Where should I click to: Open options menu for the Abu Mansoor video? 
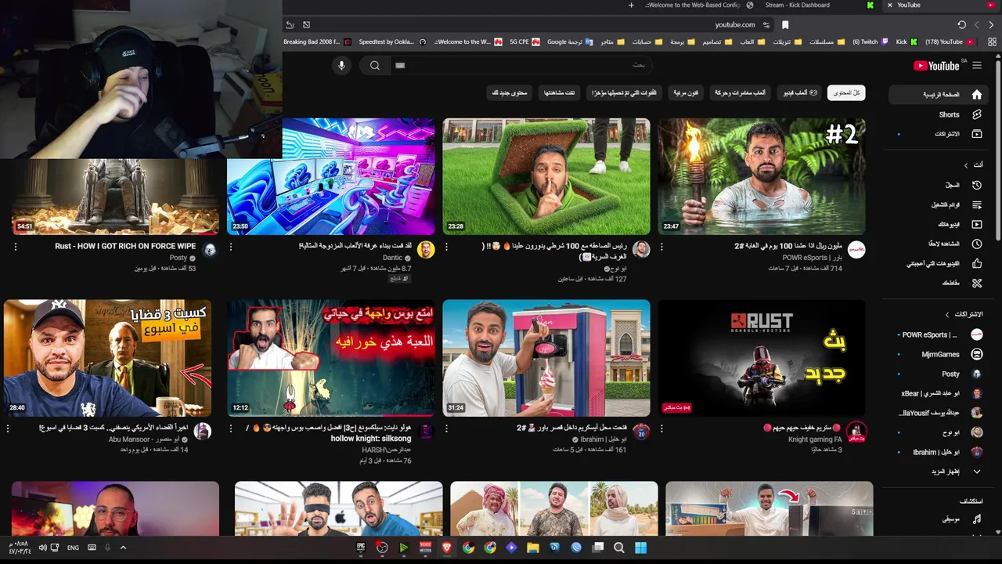point(8,428)
